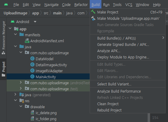Viewport: 168px width, 122px height.
Task: Collapse the res folder
Action: [15, 100]
